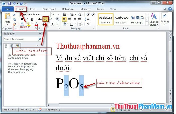
Task: Open the Page Layout tab
Action: tap(49, 9)
